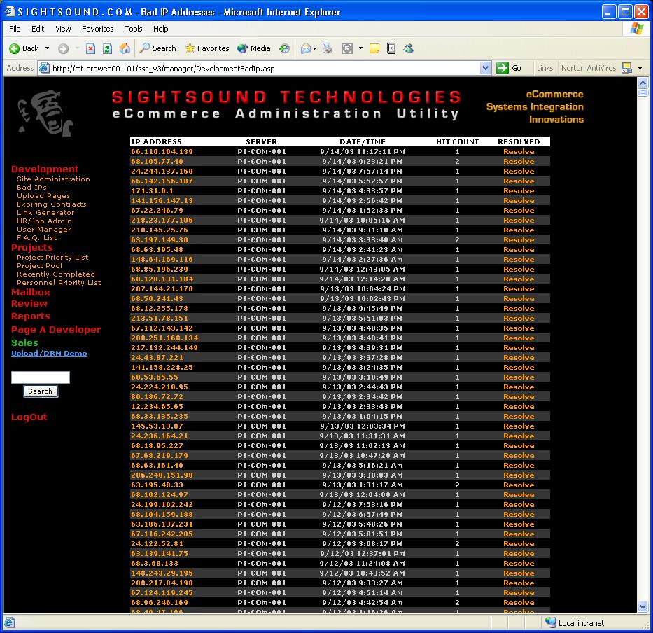Open the Media toolbar button

pos(254,48)
